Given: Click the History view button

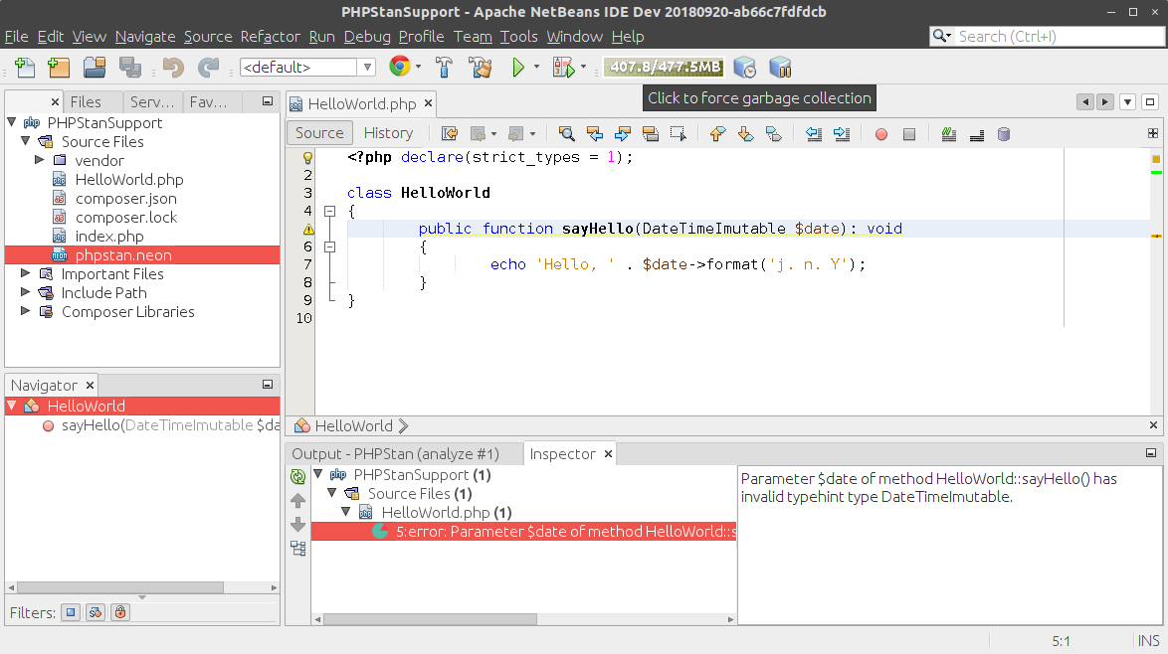Looking at the screenshot, I should pyautogui.click(x=388, y=133).
